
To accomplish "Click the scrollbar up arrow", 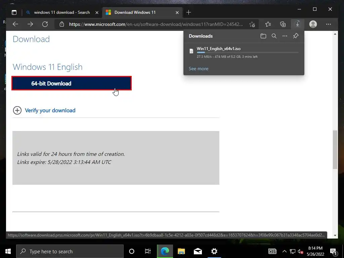I will click(x=335, y=34).
